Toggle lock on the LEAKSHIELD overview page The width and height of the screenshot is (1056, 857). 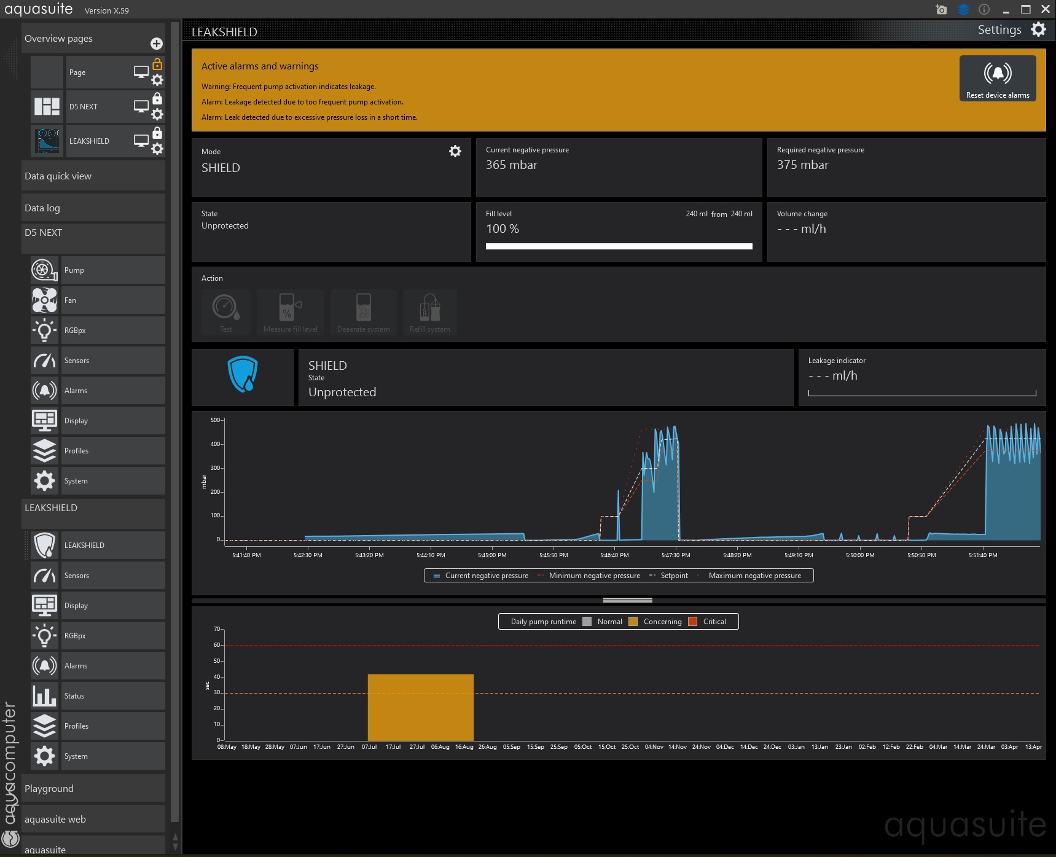(157, 133)
